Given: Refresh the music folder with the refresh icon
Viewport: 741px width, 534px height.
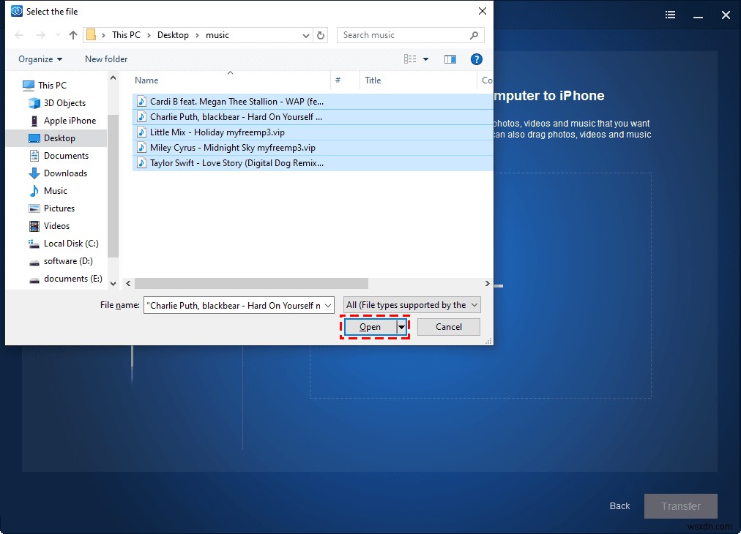Looking at the screenshot, I should pyautogui.click(x=321, y=34).
